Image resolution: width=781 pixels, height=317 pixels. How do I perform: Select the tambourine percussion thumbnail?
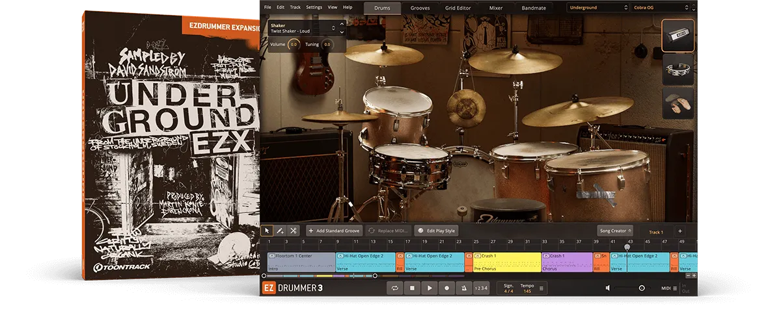[x=678, y=70]
